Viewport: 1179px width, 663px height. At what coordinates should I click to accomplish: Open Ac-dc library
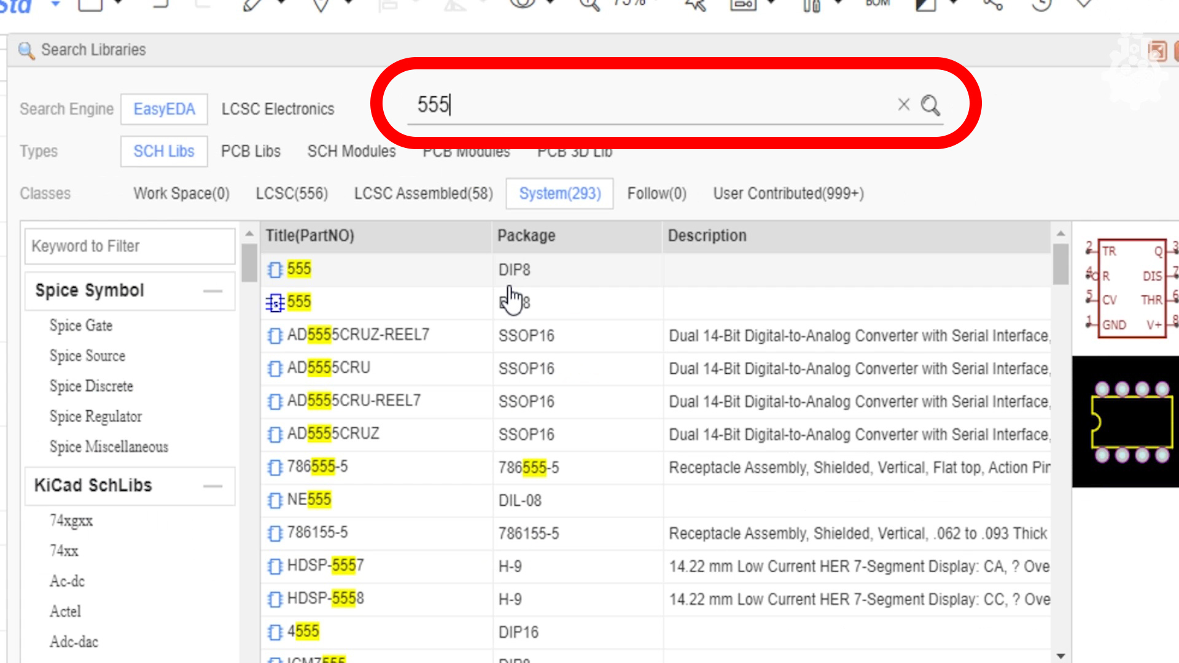pyautogui.click(x=67, y=581)
